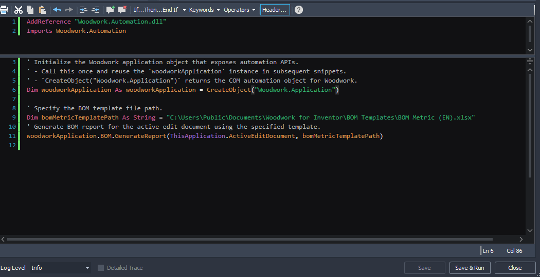The width and height of the screenshot is (540, 277).
Task: Click line number 7 in gutter
Action: 14,99
